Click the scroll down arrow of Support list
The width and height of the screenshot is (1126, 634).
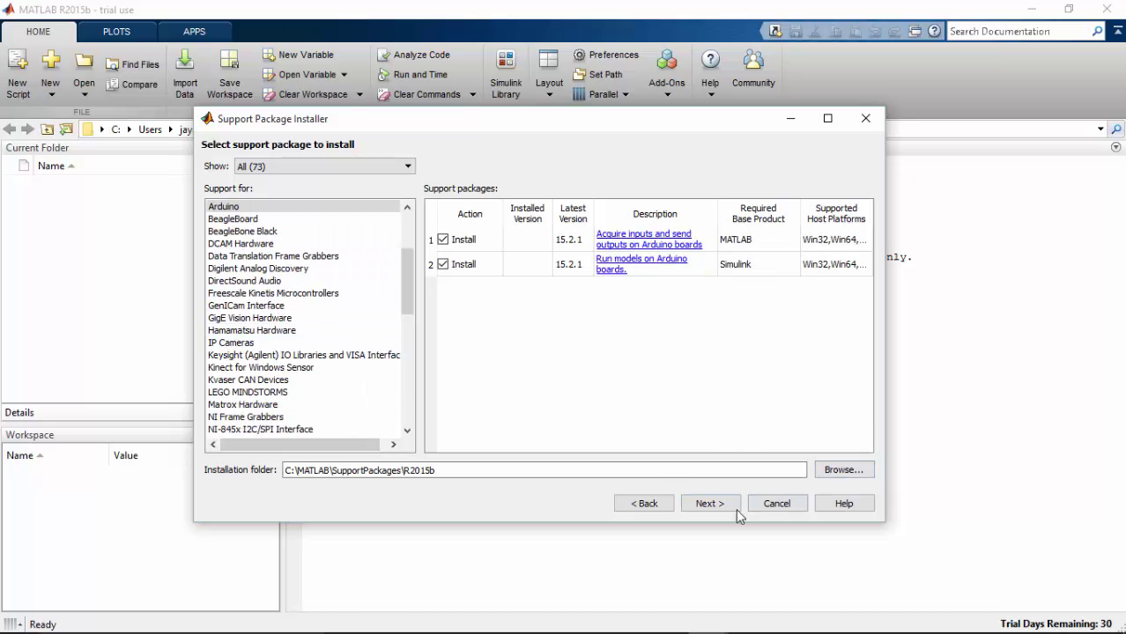[x=407, y=431]
